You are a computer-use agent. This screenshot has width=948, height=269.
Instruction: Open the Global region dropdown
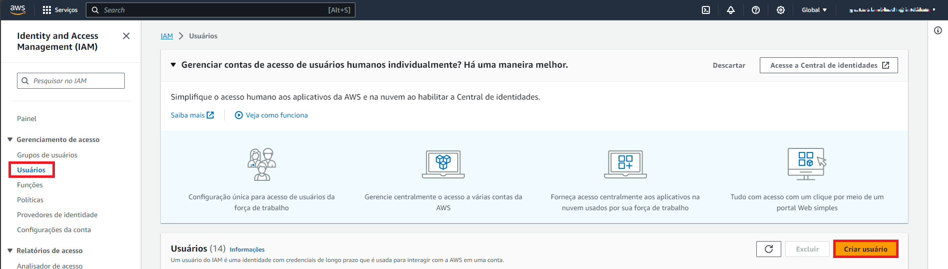(x=814, y=10)
